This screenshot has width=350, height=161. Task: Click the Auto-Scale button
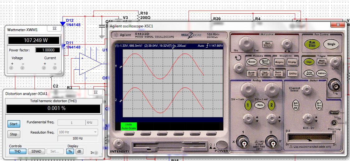click(x=252, y=73)
